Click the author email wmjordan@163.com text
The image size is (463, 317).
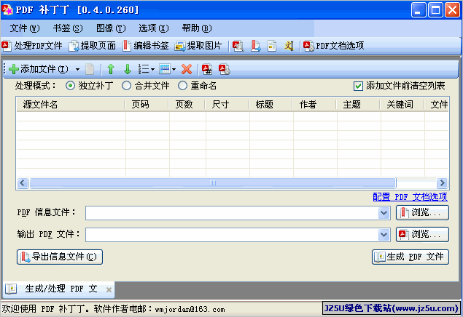tap(190, 309)
